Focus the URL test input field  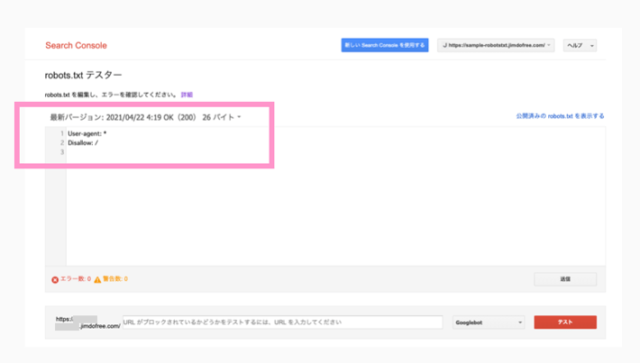[x=282, y=322]
